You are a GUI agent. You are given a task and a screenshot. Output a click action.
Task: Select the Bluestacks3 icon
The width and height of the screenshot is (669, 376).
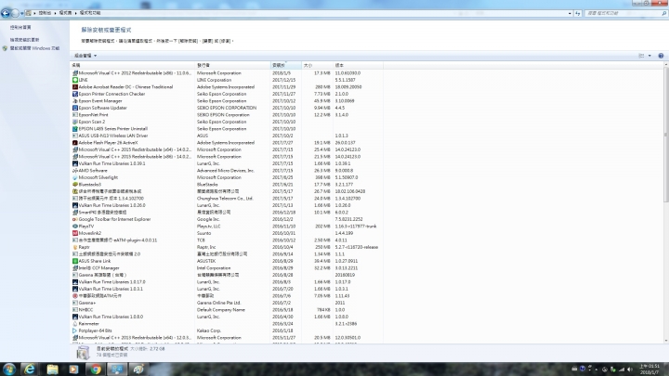pos(75,185)
